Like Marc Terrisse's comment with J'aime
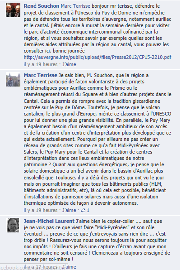Image resolution: width=181 pixels, height=270 pixels. click(x=69, y=210)
